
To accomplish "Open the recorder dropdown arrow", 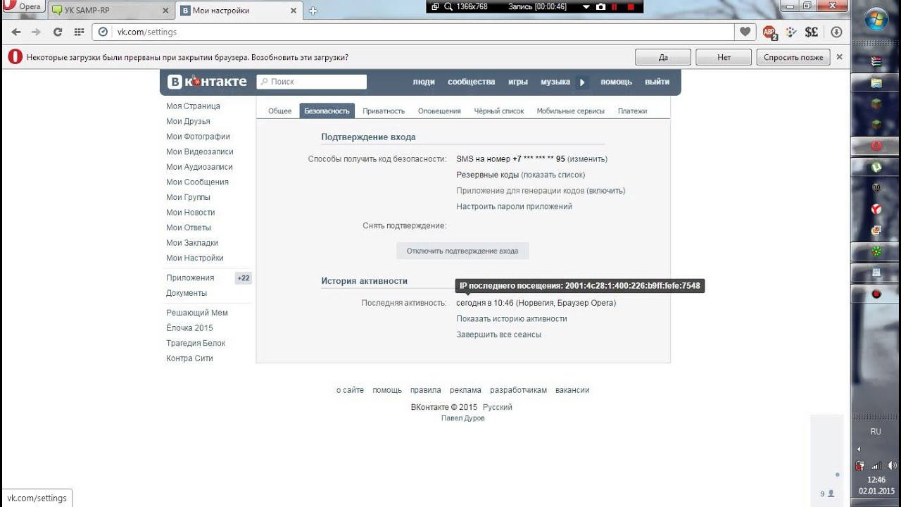I will (586, 6).
